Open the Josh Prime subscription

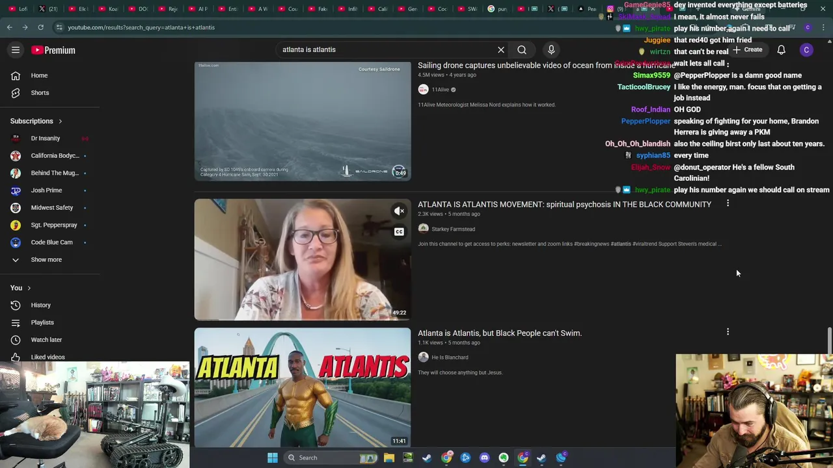click(49, 190)
